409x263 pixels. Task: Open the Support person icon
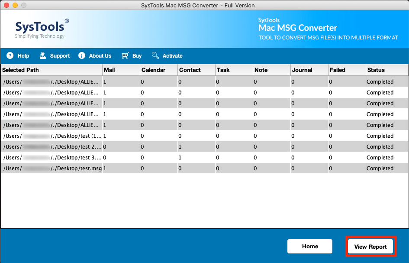(43, 55)
